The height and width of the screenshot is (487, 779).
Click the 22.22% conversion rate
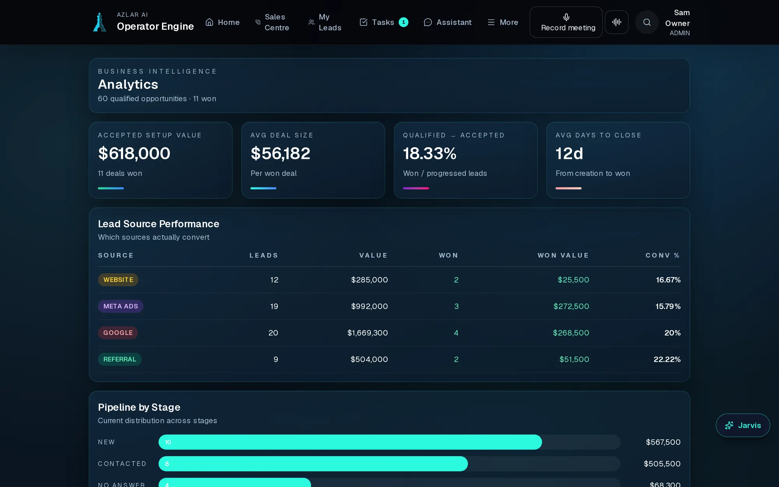coord(667,359)
